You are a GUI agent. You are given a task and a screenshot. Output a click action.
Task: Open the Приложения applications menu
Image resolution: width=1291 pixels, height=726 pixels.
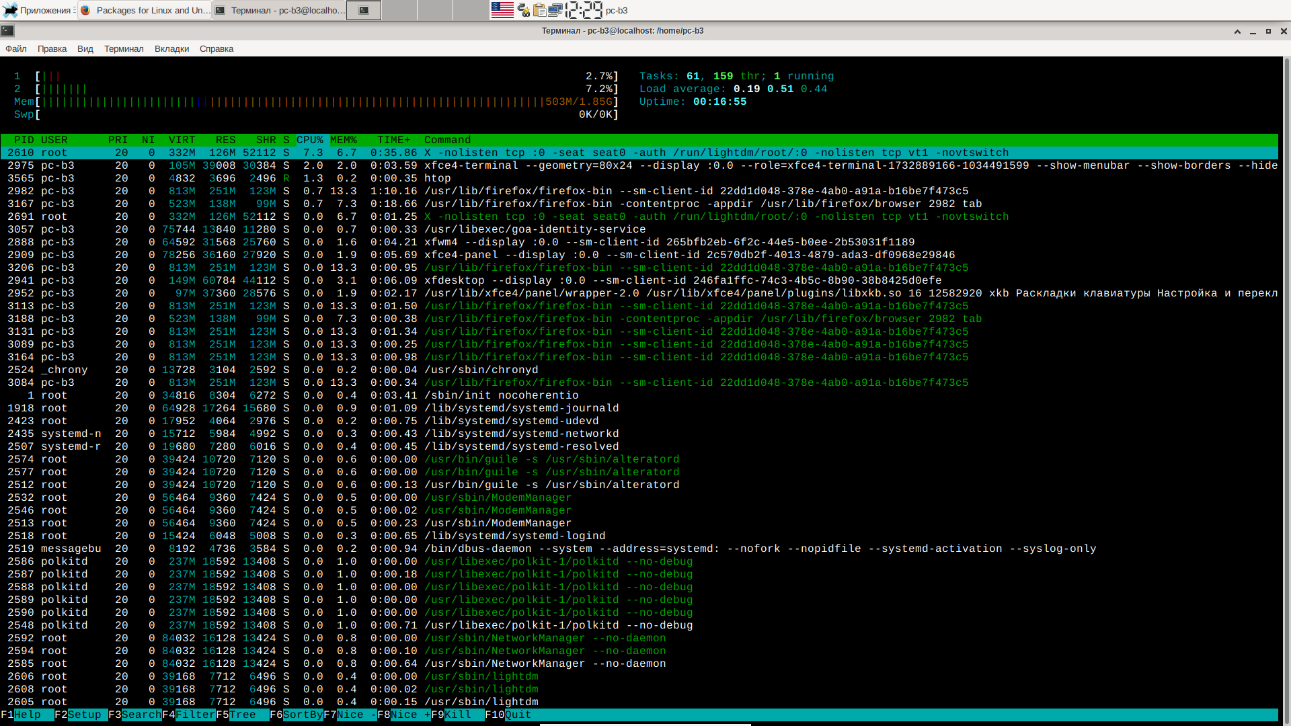point(38,10)
